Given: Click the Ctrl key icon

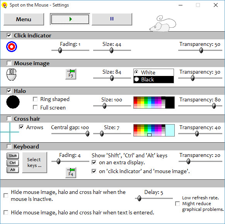Looking at the screenshot, I should [13, 163].
